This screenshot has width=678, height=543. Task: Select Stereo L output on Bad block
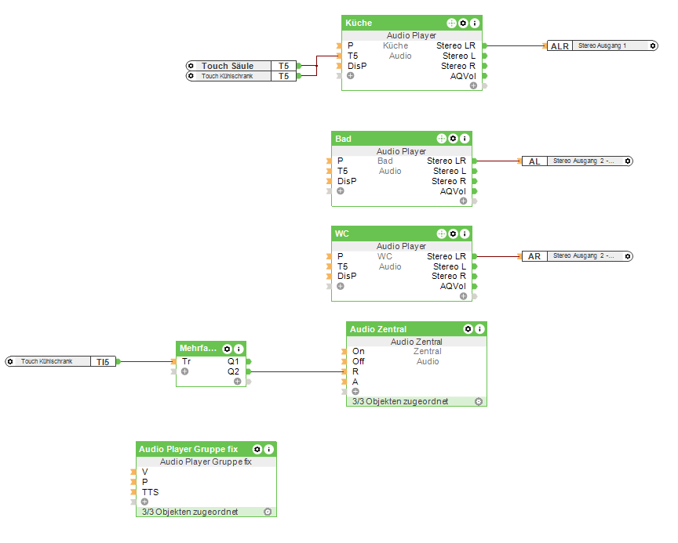[450, 171]
